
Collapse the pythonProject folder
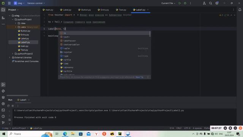(13, 19)
